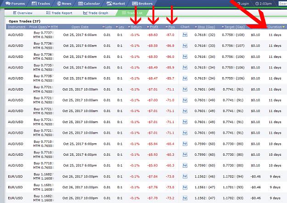Image resolution: width=287 pixels, height=203 pixels.
Task: Click the clock icon showing 2:03pm
Action: point(257,4)
